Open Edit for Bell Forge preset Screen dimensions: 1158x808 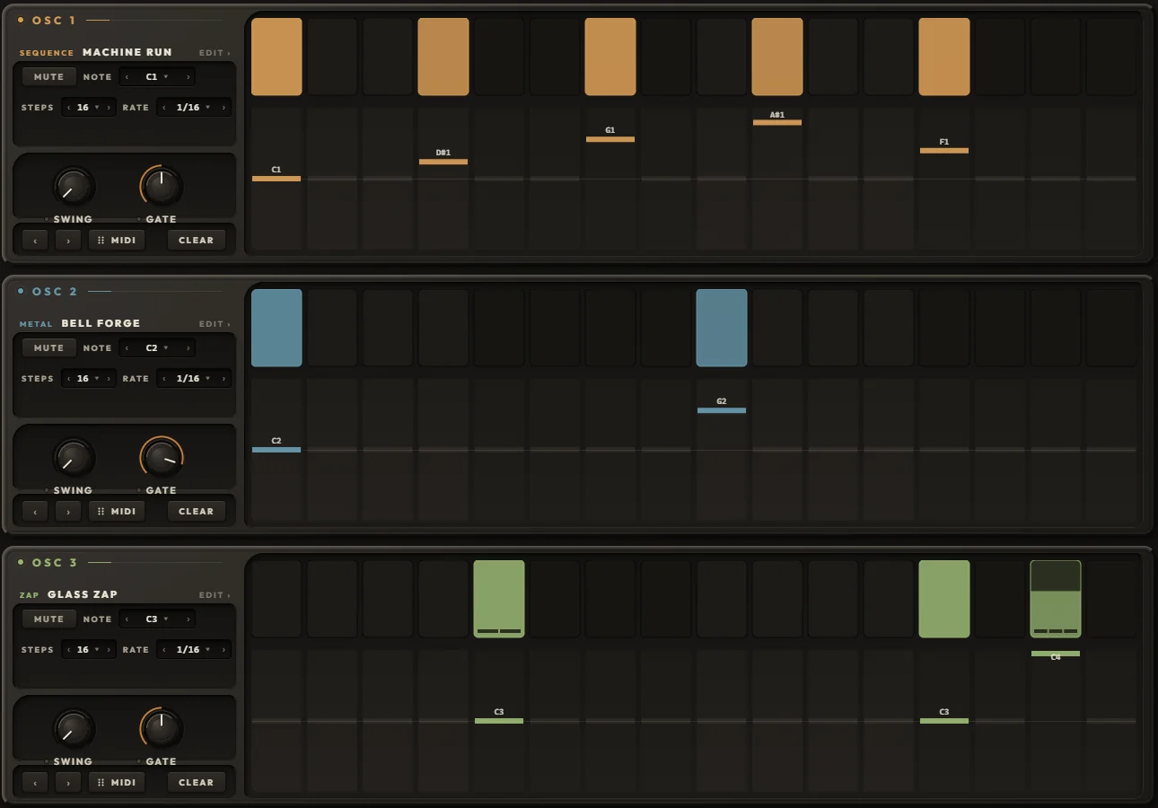pos(215,324)
